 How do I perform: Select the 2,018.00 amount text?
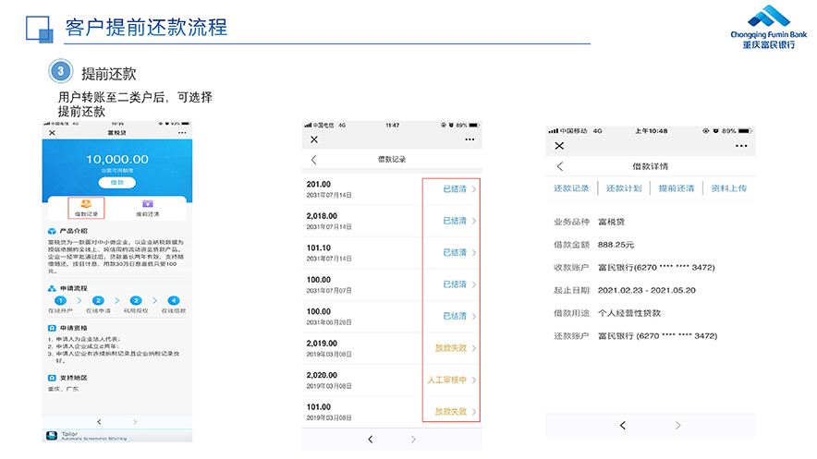322,216
